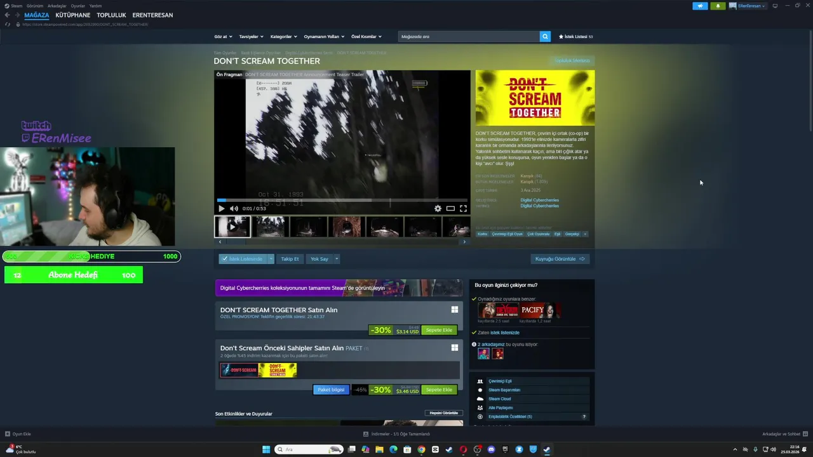The image size is (813, 457).
Task: Click the Korku tag
Action: 483,234
